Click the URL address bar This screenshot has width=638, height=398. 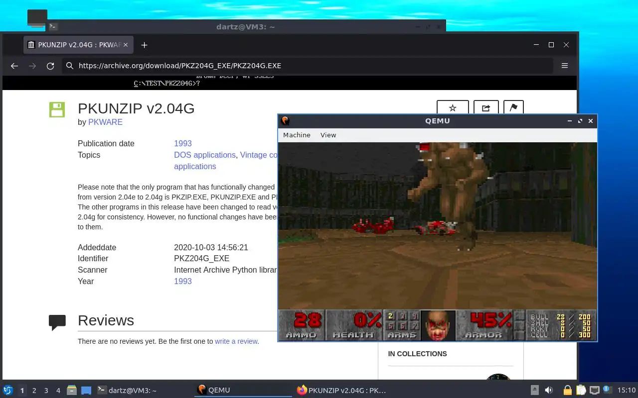pyautogui.click(x=308, y=66)
